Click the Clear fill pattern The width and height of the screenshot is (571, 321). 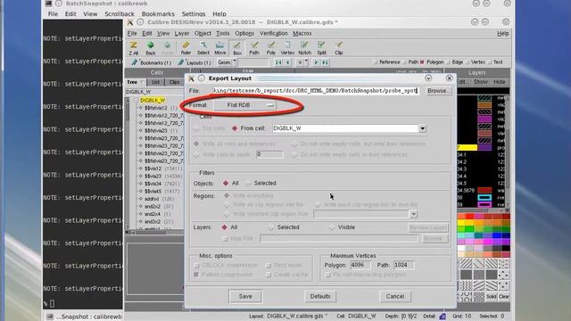(503, 297)
